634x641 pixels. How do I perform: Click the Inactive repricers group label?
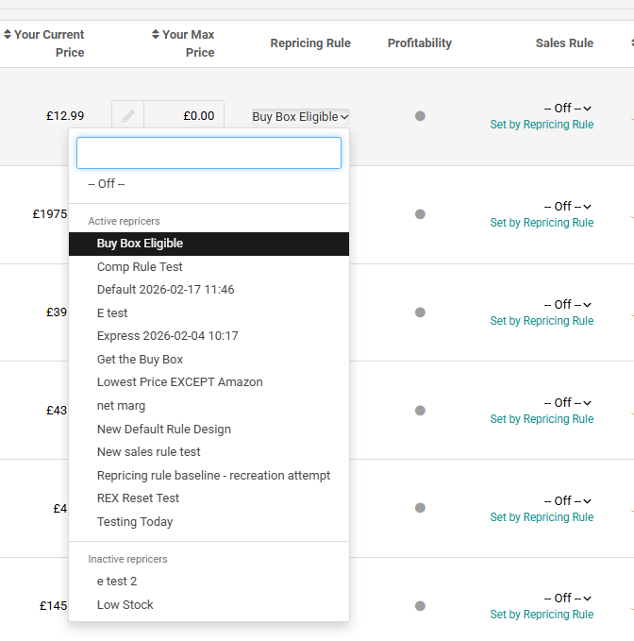click(x=128, y=559)
